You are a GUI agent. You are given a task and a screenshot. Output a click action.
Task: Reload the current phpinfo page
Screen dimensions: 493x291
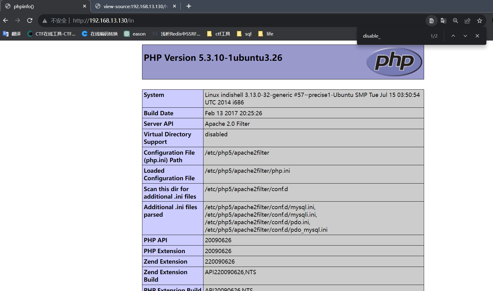(x=29, y=20)
